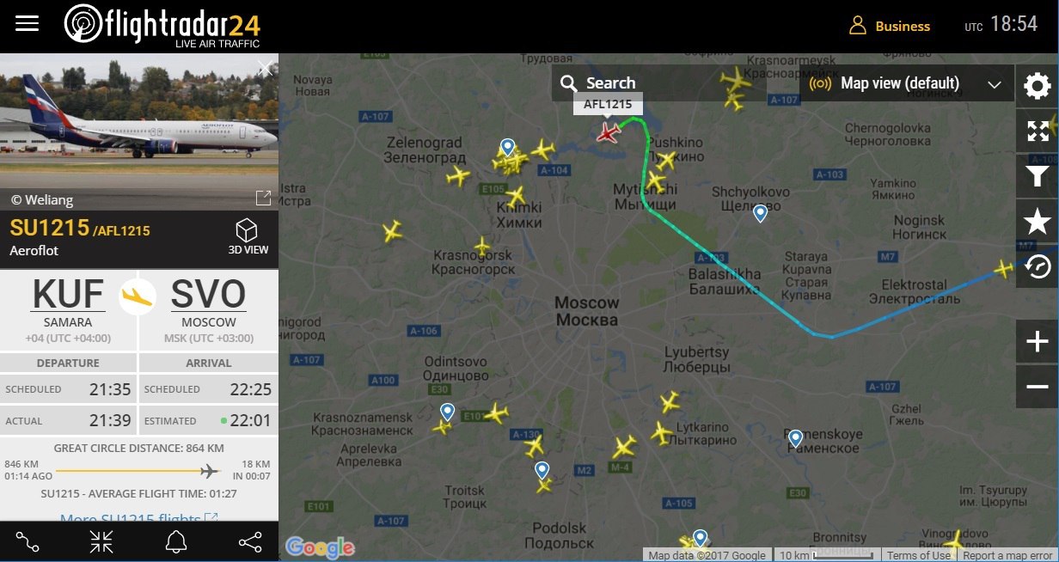Viewport: 1059px width, 562px height.
Task: Zoom in the map with plus
Action: tap(1038, 342)
